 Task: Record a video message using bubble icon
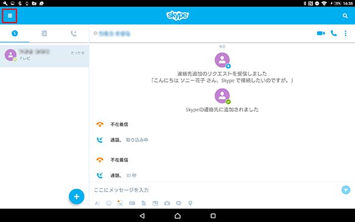[x=179, y=203]
